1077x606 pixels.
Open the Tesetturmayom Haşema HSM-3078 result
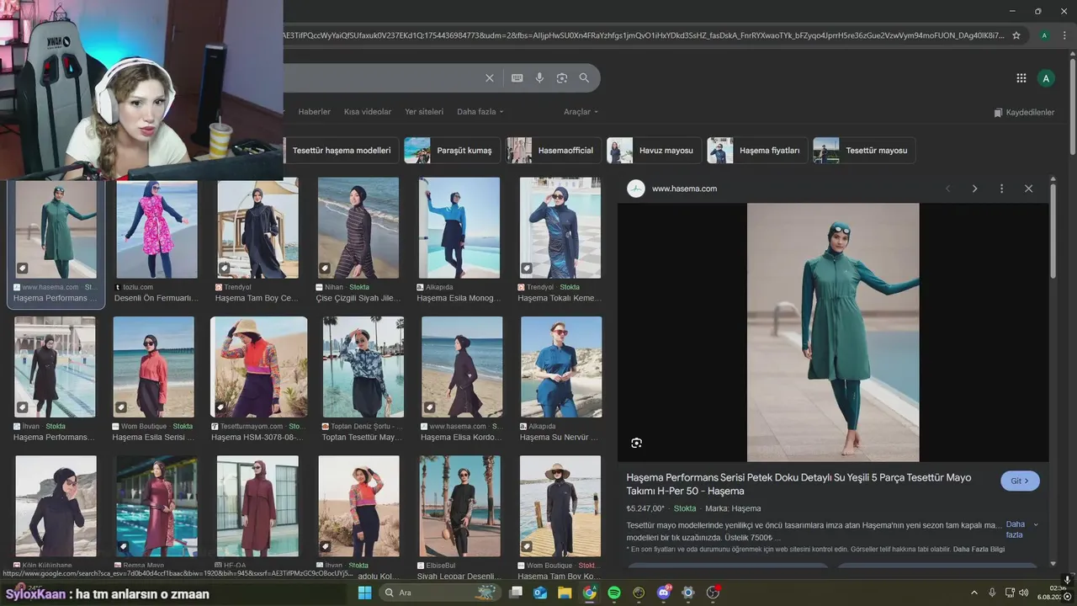[258, 380]
